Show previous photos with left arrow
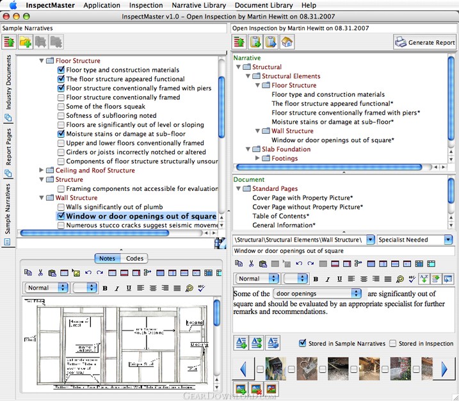The width and height of the screenshot is (459, 401). tap(243, 369)
